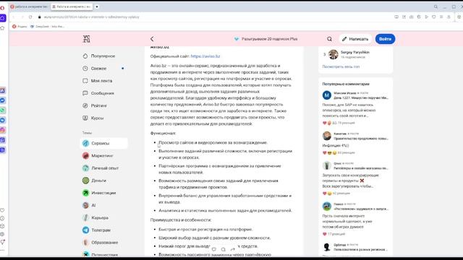
Task: Open WhatsApp in the Opera sidebar
Action: point(2,110)
